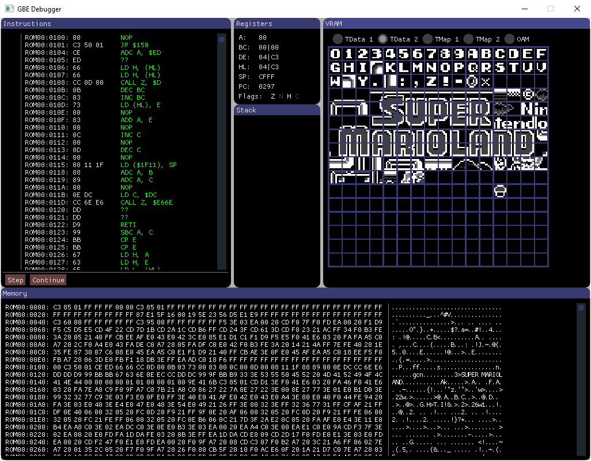The image size is (591, 461).
Task: Click the ROM00:0100 memory row address
Action: pyautogui.click(x=27, y=367)
